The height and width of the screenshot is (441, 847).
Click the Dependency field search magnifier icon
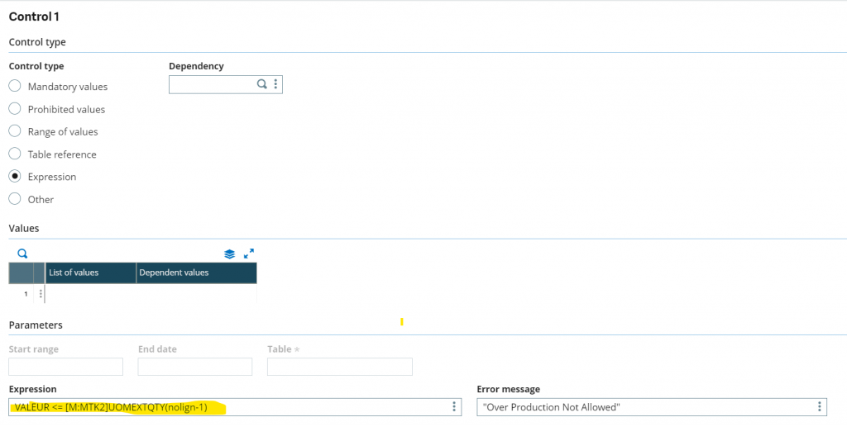pyautogui.click(x=262, y=84)
